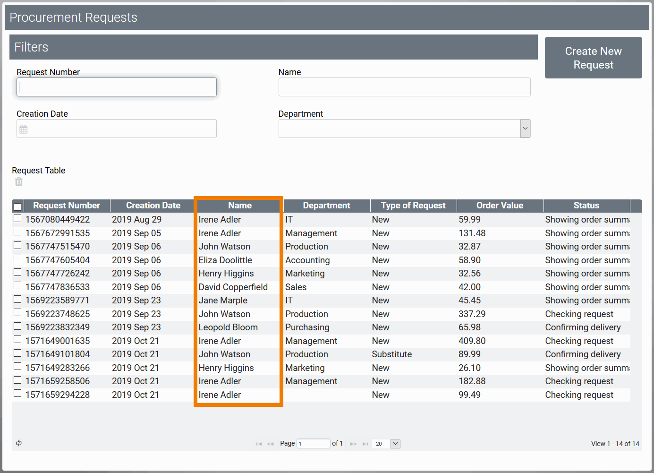The height and width of the screenshot is (473, 654).
Task: Go to next page using pager icon
Action: click(353, 444)
